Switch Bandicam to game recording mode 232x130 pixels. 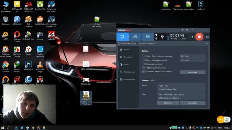click(135, 37)
